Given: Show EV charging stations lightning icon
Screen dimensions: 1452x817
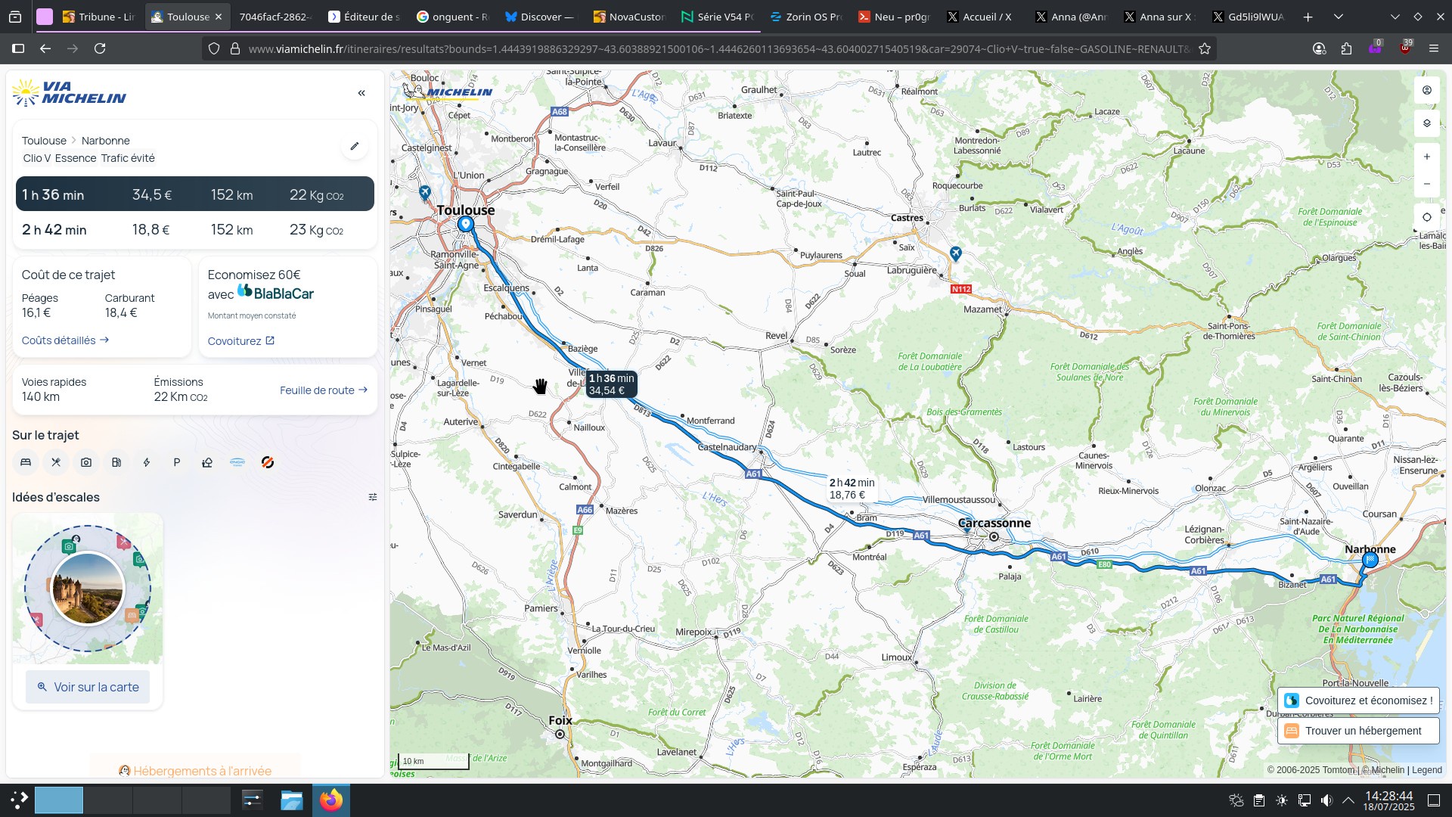Looking at the screenshot, I should coord(147,462).
